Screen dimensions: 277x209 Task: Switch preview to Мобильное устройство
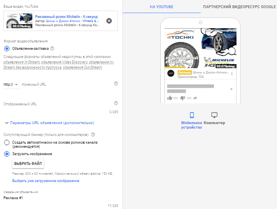pyautogui.click(x=191, y=116)
